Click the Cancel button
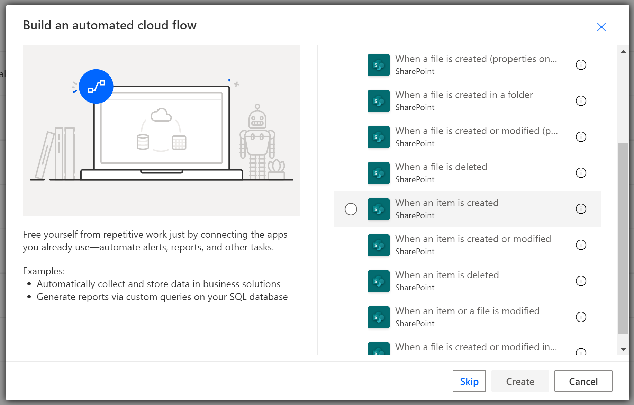634x405 pixels. tap(583, 381)
